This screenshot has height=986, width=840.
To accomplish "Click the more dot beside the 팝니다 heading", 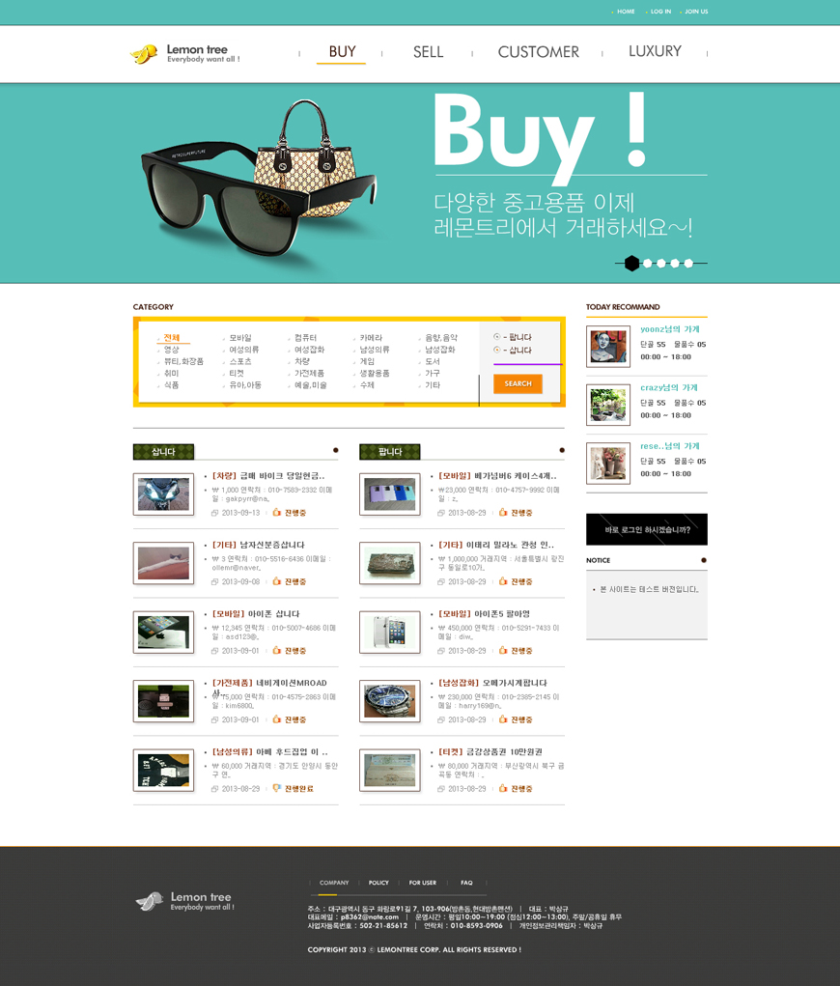I will [x=562, y=450].
